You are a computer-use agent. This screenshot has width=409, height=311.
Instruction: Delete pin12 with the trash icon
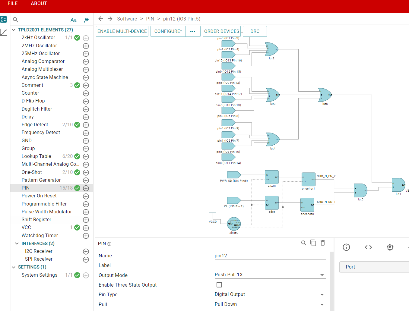(x=323, y=243)
